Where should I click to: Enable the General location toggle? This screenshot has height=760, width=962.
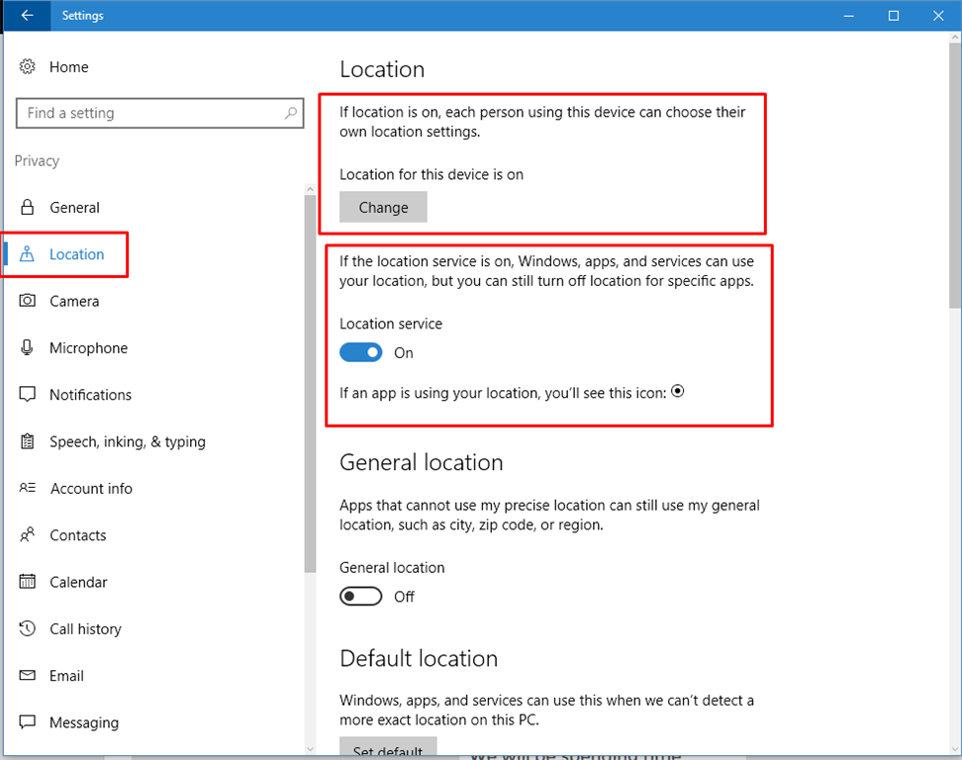pyautogui.click(x=361, y=597)
